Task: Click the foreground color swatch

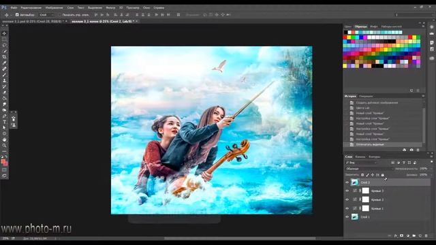Action: click(3, 162)
